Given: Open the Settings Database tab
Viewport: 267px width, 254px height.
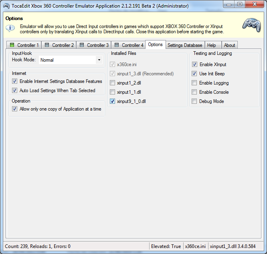Looking at the screenshot, I should click(185, 45).
